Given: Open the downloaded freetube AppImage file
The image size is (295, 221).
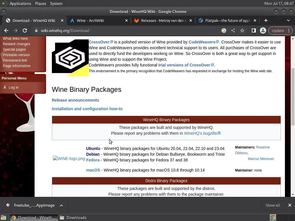Looking at the screenshot, I should [x=34, y=205].
